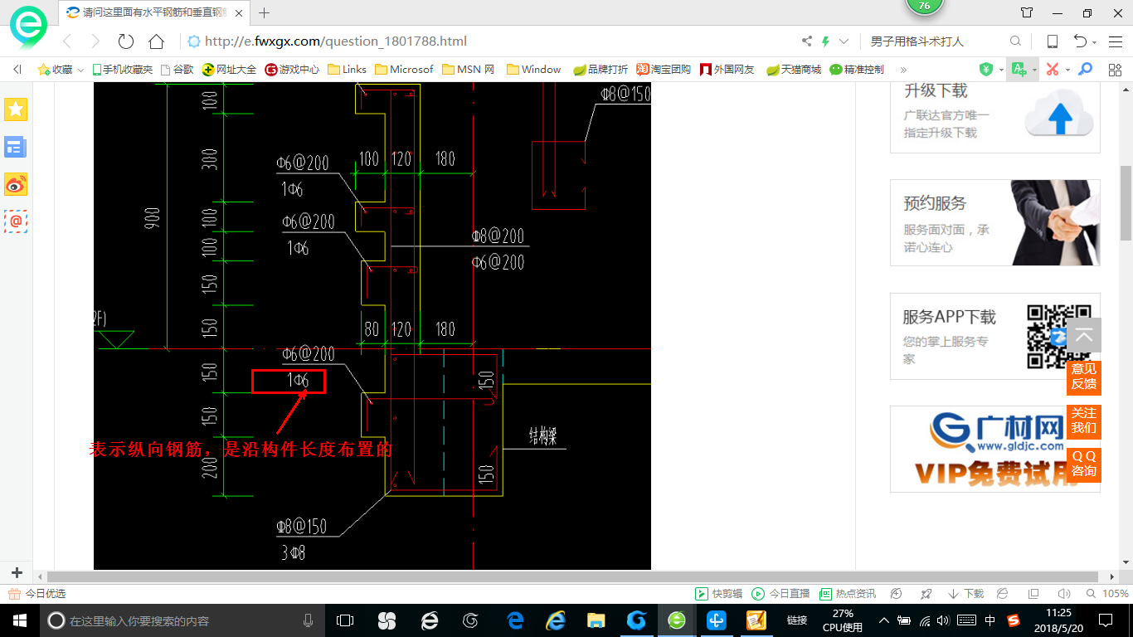
Task: Click 关注我们 follow us button
Action: coord(1084,421)
